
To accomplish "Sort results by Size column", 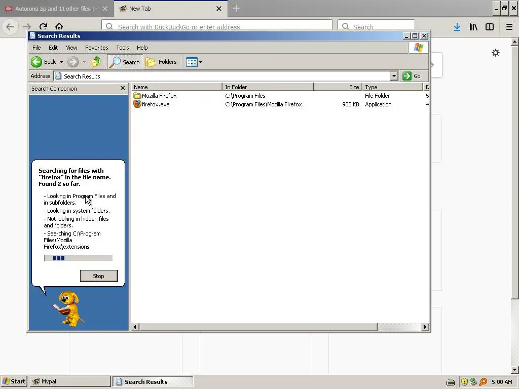I will click(x=338, y=87).
